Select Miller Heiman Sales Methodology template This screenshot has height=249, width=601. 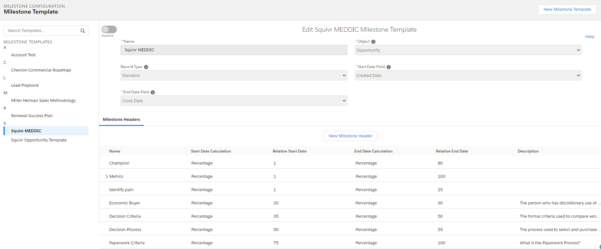pos(43,101)
